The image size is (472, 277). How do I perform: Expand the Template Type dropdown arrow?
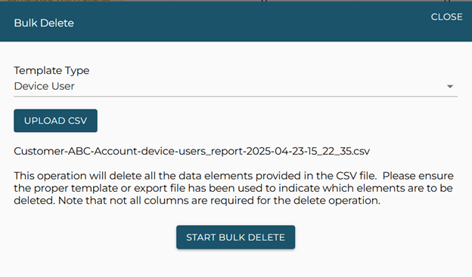pos(450,87)
